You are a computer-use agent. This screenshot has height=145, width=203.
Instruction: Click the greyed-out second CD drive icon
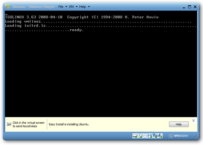tap(145, 136)
